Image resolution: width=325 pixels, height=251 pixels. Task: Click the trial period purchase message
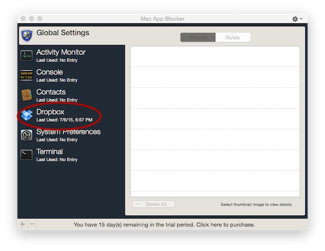(x=164, y=225)
